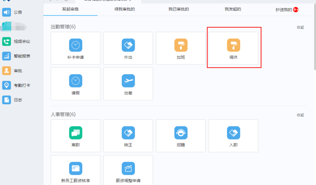
Task: Open the 招聘 recruitment form icon
Action: click(181, 133)
